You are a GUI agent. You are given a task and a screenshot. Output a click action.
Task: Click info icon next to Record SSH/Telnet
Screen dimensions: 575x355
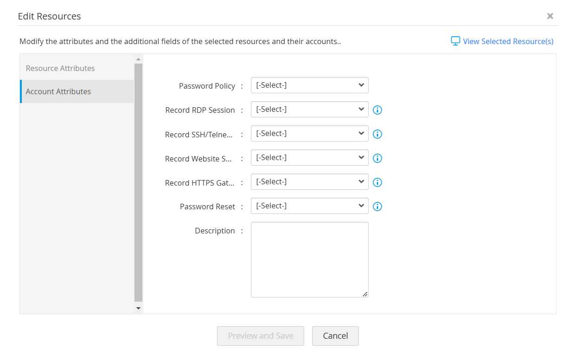point(377,134)
